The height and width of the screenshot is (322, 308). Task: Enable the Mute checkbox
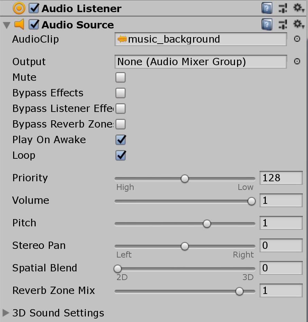[120, 77]
